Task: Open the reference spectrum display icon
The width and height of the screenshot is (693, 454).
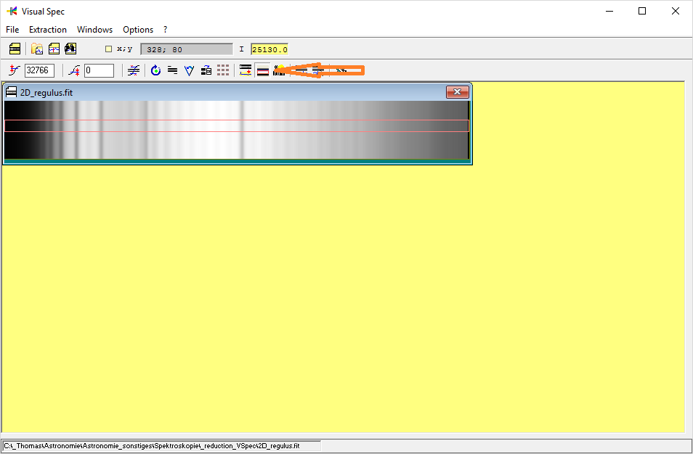Action: pos(53,48)
